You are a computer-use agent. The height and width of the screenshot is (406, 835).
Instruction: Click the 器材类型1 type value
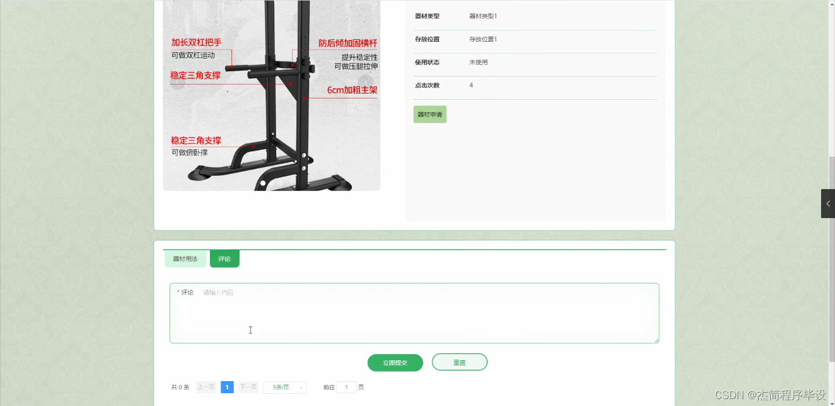[x=483, y=16]
